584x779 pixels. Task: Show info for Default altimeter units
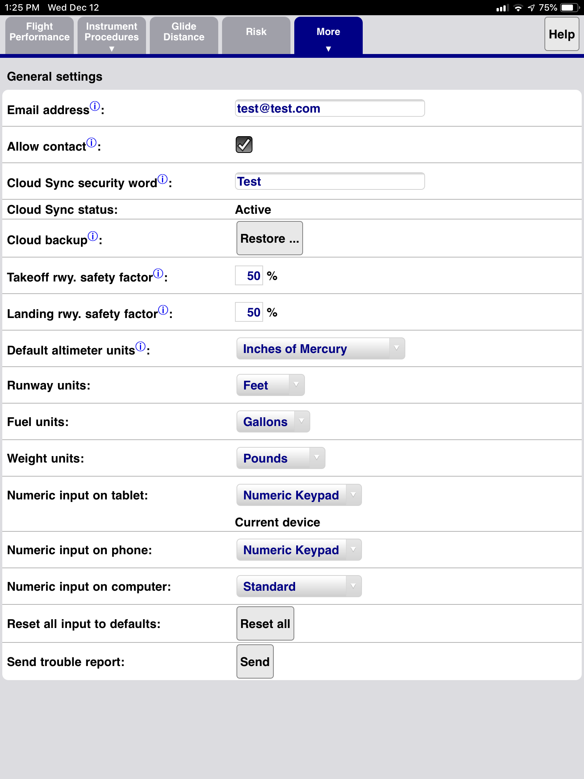coord(141,347)
